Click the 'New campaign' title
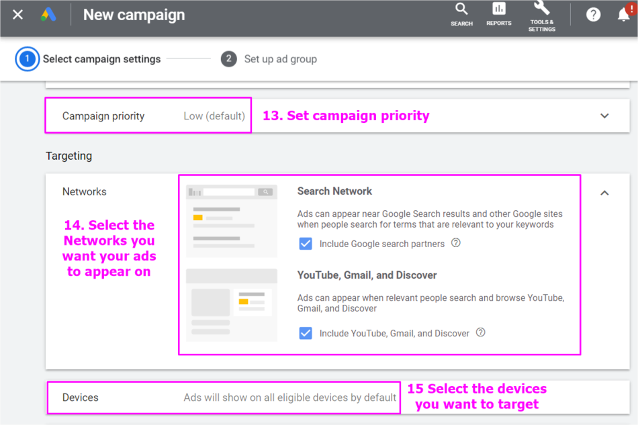Image resolution: width=638 pixels, height=425 pixels. (x=134, y=15)
